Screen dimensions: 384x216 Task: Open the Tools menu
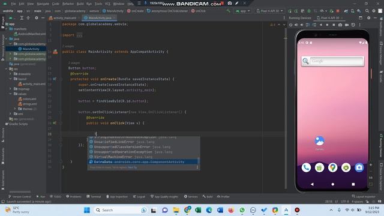(98, 4)
